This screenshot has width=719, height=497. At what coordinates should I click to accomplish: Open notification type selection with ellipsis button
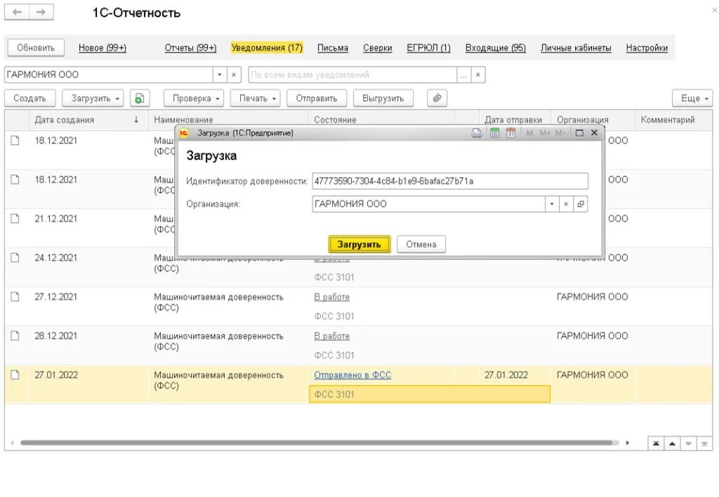tap(463, 75)
